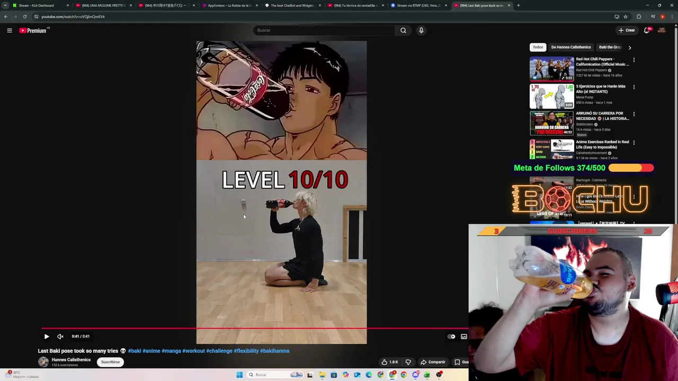Switch to UMA MUSUME PRETTY tab
The height and width of the screenshot is (381, 678).
coord(103,5)
